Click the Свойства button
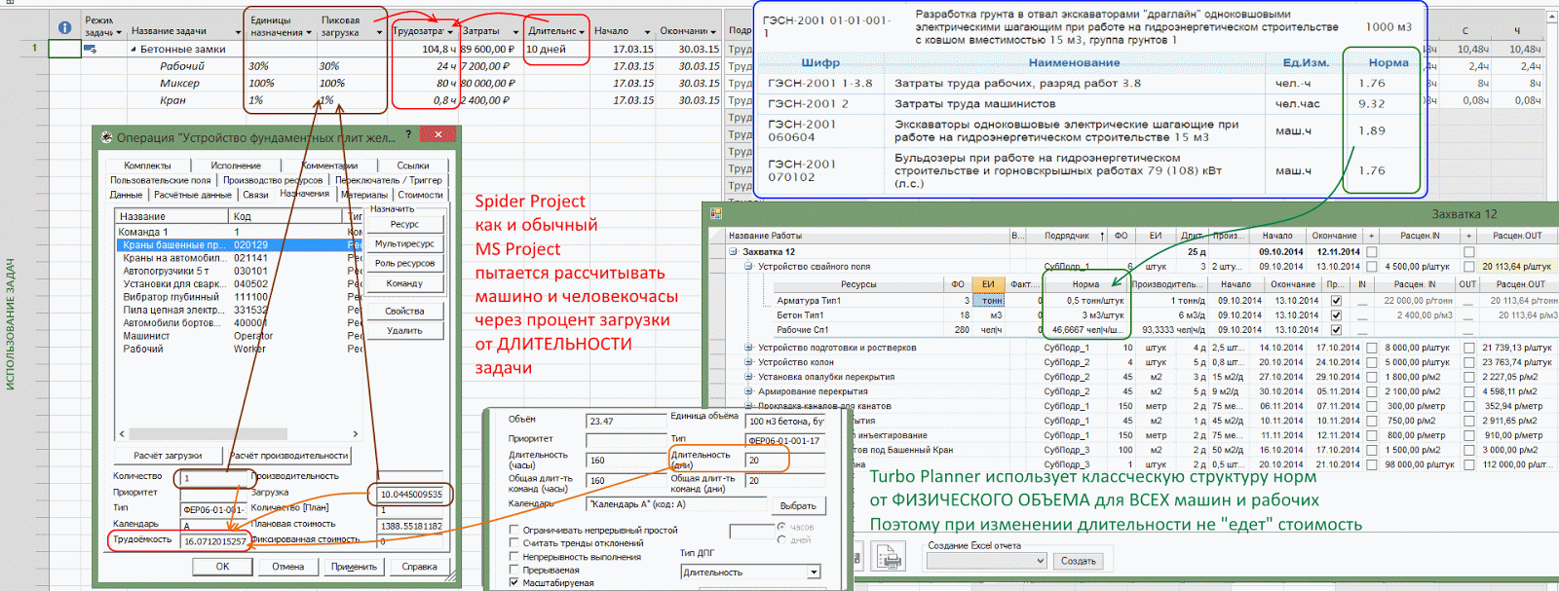The width and height of the screenshot is (1559, 591). pyautogui.click(x=404, y=311)
